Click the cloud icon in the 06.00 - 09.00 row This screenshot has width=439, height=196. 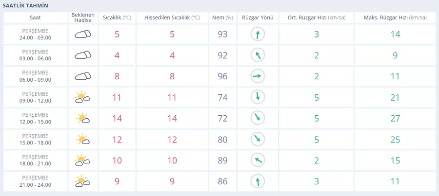(82, 76)
